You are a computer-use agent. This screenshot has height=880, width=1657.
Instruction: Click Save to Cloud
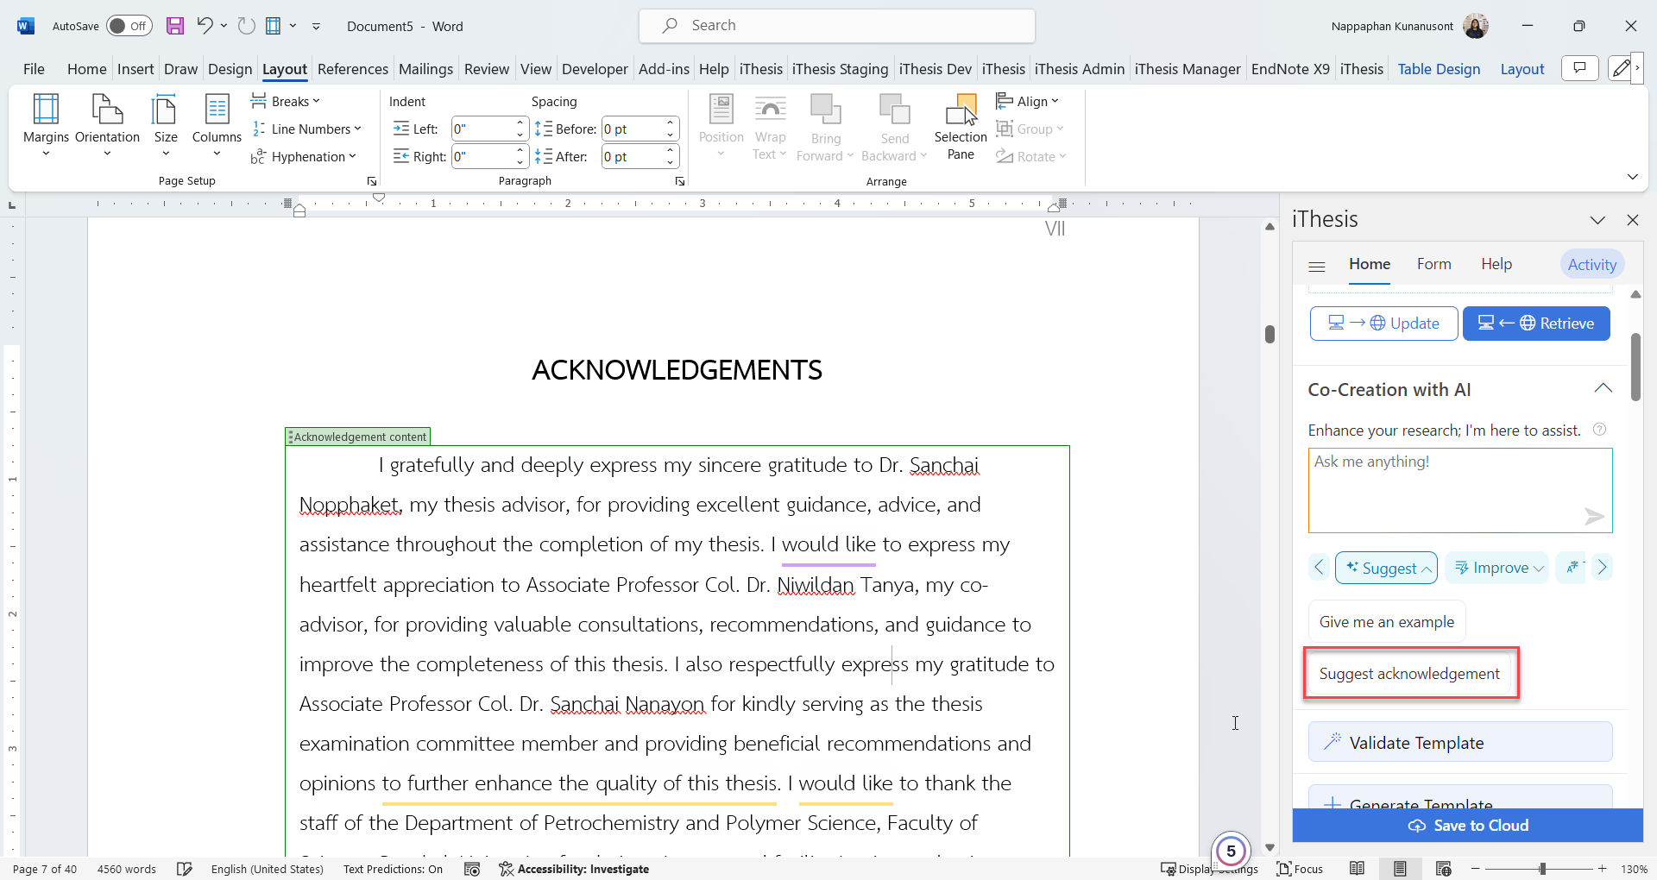(1468, 826)
